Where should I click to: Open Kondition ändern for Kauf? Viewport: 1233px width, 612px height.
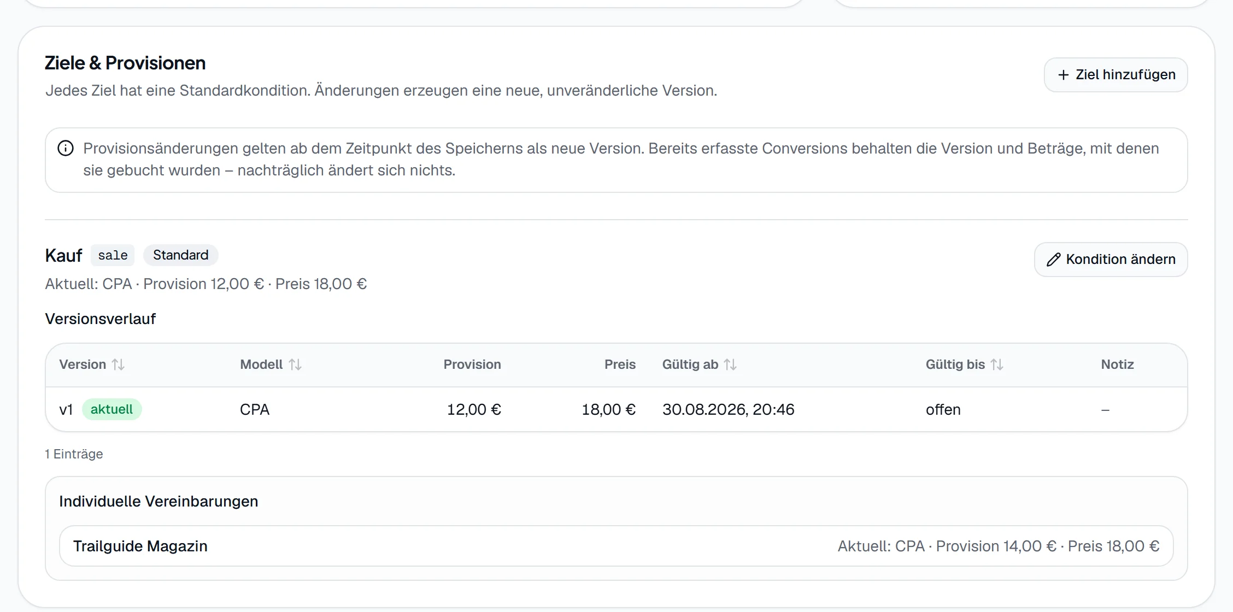(1111, 260)
